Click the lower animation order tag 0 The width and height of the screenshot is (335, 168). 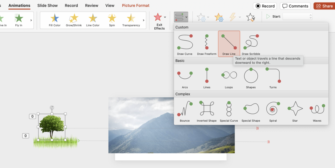pyautogui.click(x=25, y=136)
